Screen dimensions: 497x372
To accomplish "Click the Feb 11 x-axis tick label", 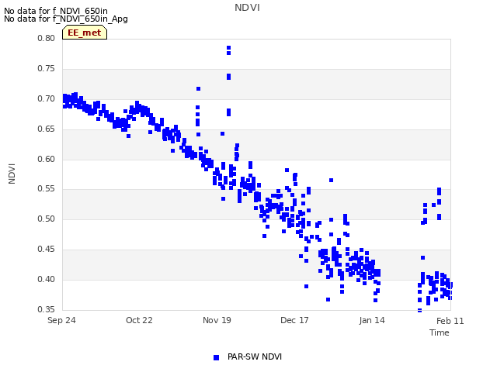I will [x=450, y=321].
